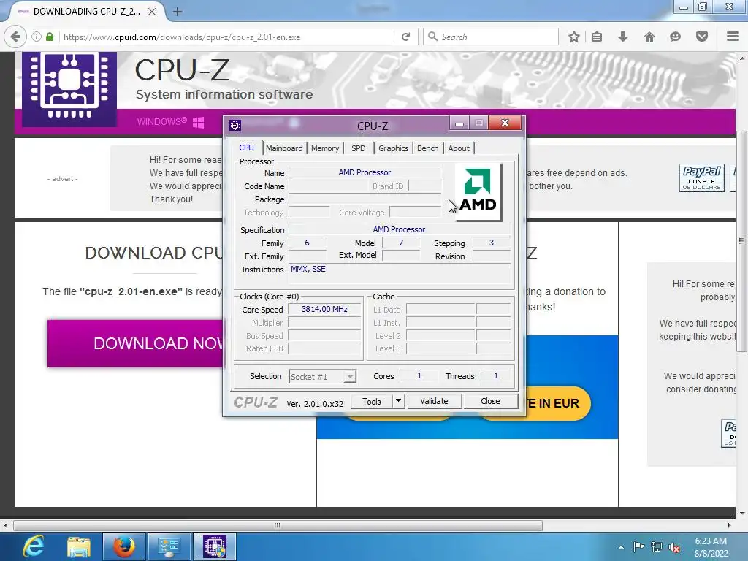Open the Pocket icon in toolbar
The image size is (748, 561).
click(x=702, y=37)
